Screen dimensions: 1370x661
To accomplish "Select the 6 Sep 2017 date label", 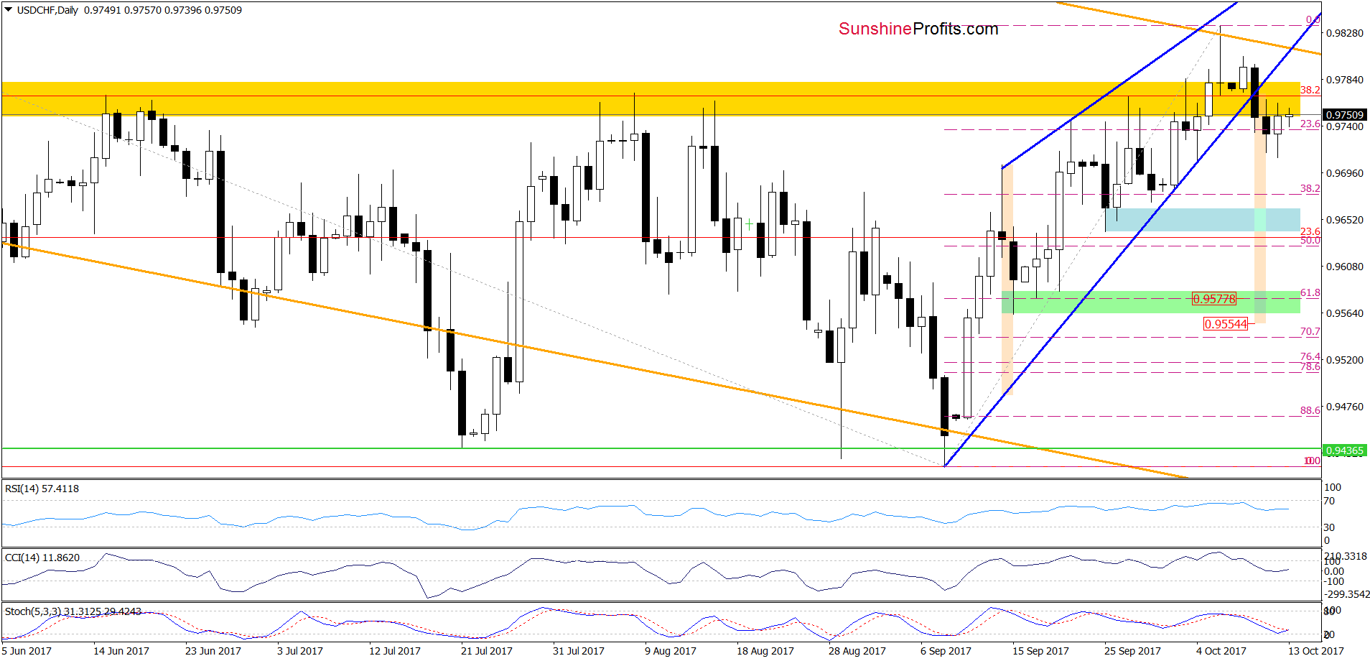I will [x=946, y=651].
